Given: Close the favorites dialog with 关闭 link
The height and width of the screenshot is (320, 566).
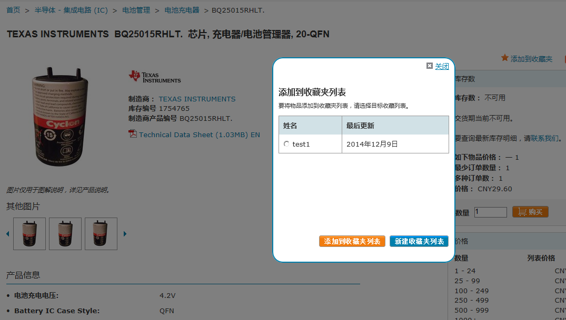Looking at the screenshot, I should [x=442, y=66].
